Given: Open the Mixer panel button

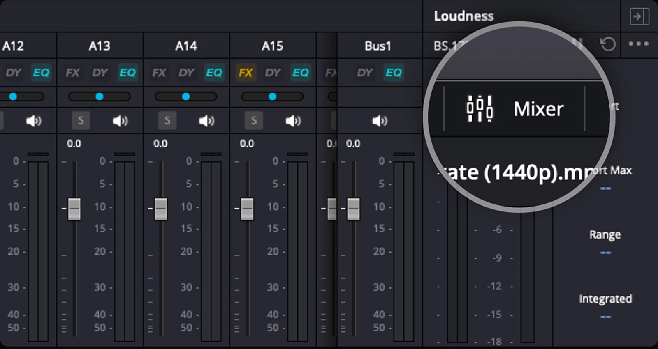Looking at the screenshot, I should pos(514,109).
